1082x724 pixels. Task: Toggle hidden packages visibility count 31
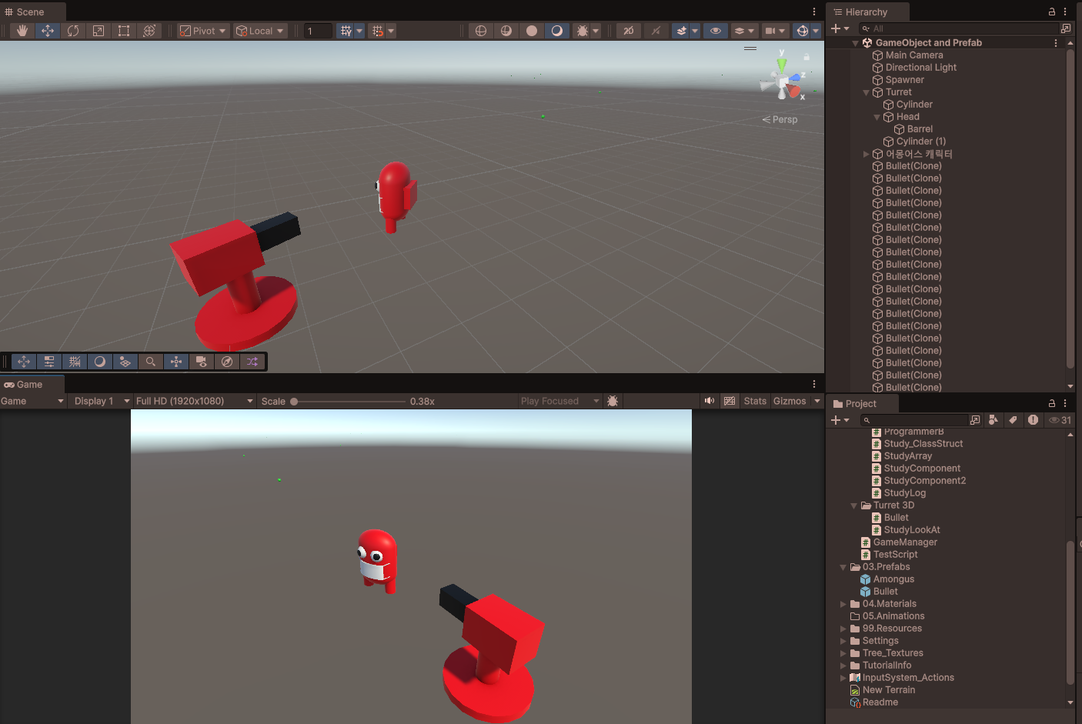click(x=1060, y=420)
